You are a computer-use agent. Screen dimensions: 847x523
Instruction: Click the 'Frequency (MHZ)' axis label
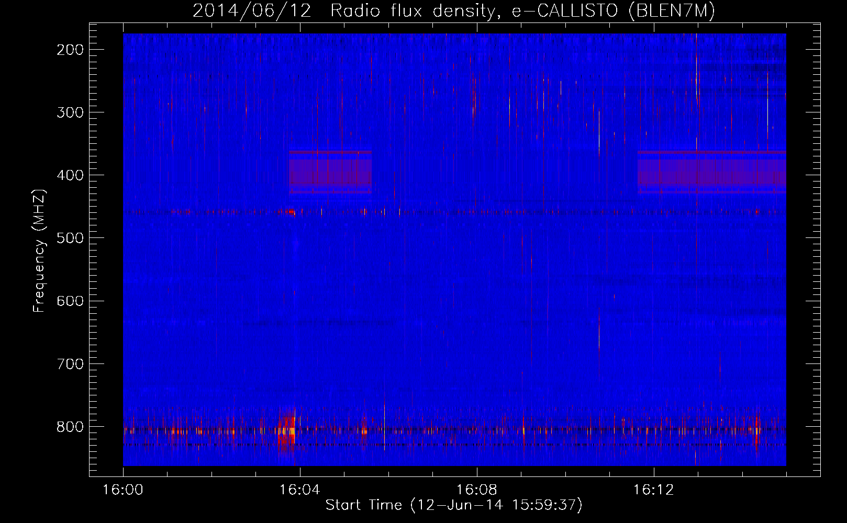coord(39,251)
